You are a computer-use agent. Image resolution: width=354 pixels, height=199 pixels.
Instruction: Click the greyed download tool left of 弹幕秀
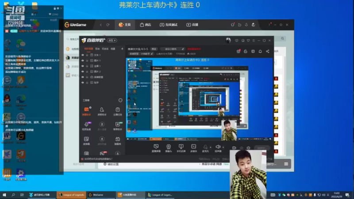point(102,141)
